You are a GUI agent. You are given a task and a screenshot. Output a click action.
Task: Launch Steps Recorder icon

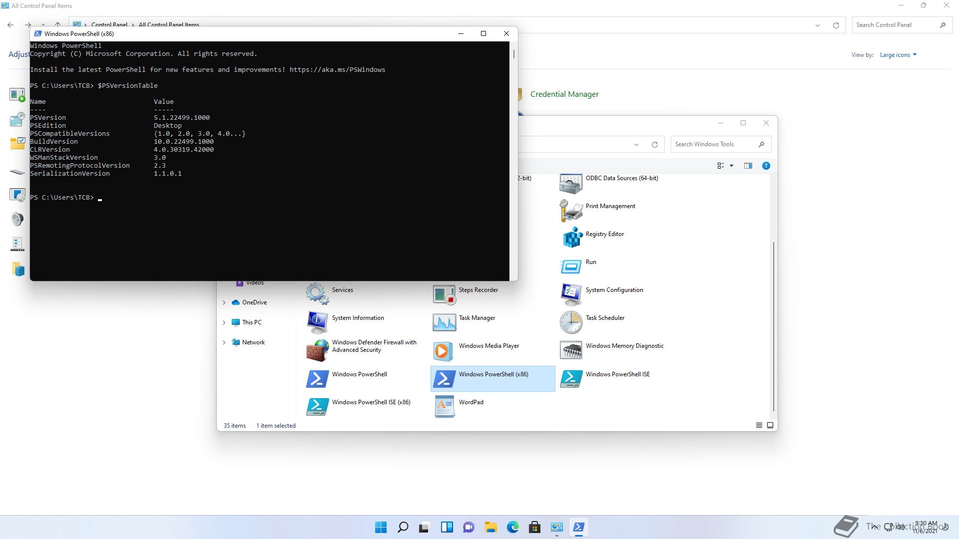click(x=444, y=294)
